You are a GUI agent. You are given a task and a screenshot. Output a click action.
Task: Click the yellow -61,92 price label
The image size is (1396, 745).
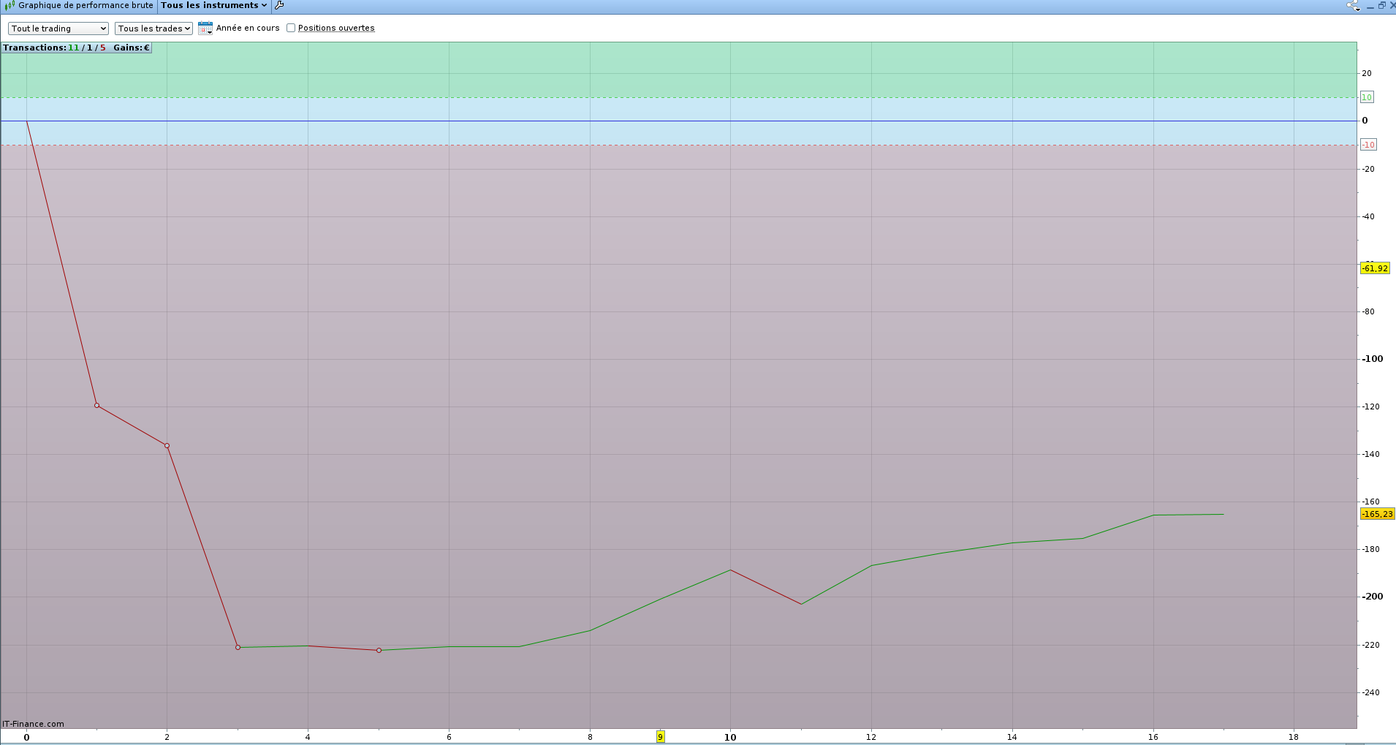click(x=1375, y=268)
